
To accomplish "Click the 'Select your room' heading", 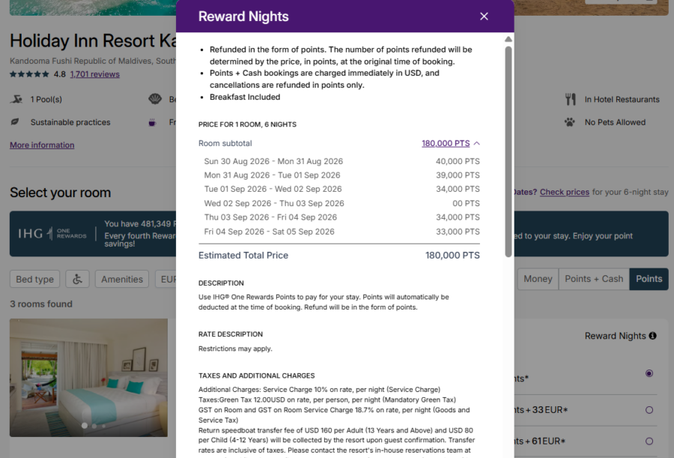I will (x=60, y=193).
